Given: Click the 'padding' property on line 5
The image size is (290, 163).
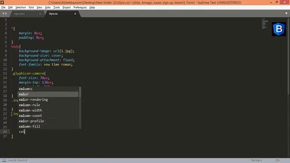Looking at the screenshot, I should 25,38.
